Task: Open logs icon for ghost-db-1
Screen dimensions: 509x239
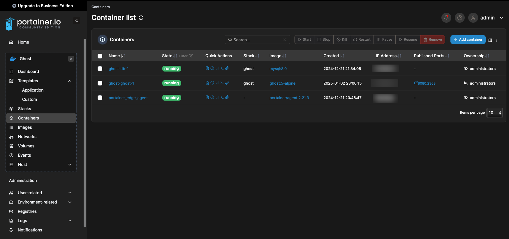Action: point(207,68)
